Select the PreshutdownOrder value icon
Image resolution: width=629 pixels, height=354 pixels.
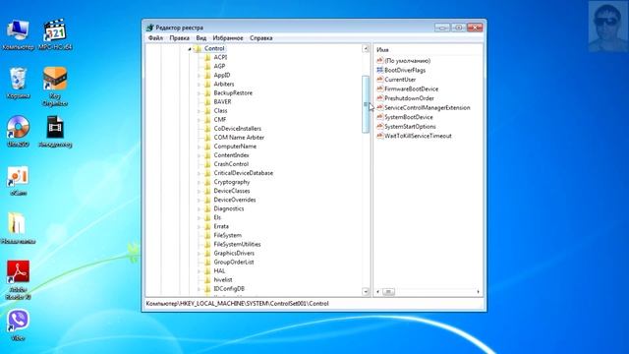pyautogui.click(x=380, y=98)
